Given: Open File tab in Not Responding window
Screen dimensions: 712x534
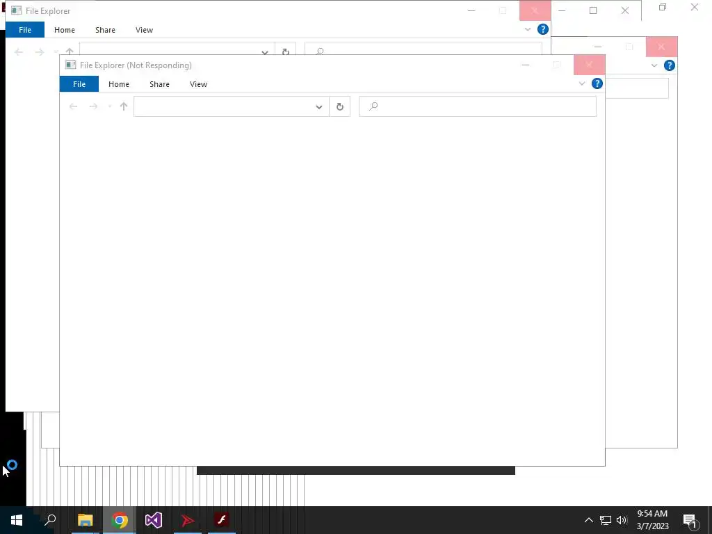Looking at the screenshot, I should coord(79,84).
